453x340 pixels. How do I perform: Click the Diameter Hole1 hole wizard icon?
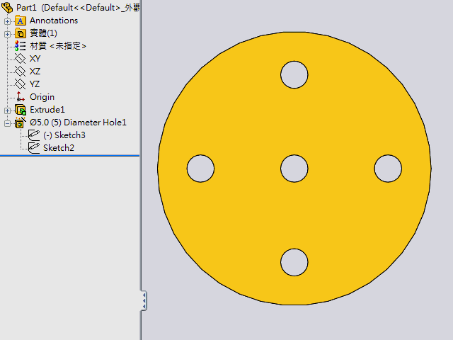point(21,123)
